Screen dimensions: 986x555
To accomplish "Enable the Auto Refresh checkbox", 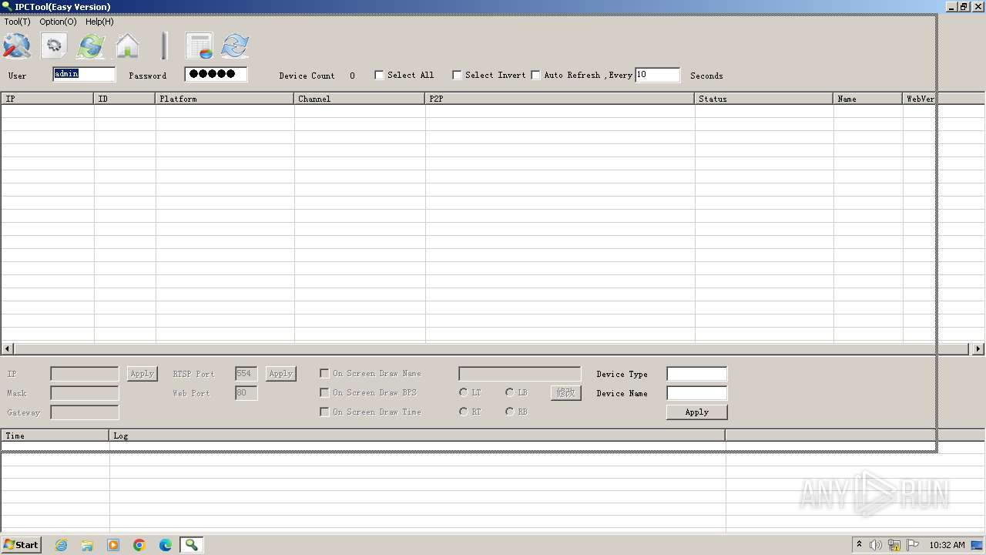I will (x=536, y=75).
